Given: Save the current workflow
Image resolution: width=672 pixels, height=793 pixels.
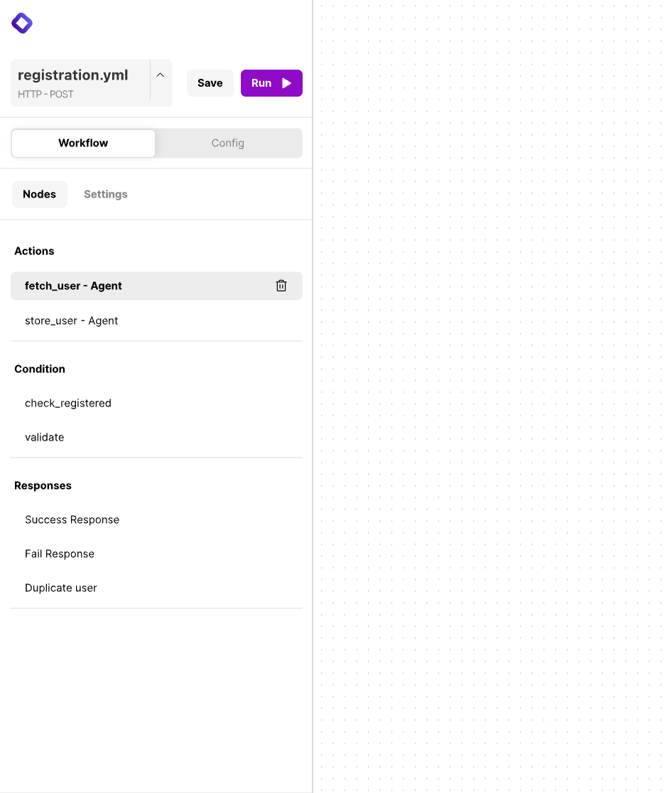Looking at the screenshot, I should coord(210,82).
